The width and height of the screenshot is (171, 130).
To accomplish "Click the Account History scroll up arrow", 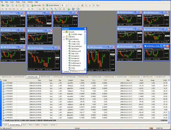I will tap(169, 80).
